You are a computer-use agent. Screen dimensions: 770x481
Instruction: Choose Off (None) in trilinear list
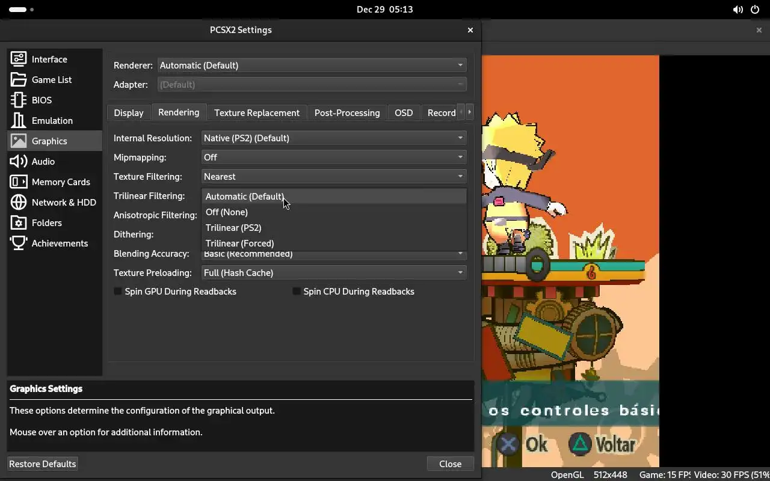click(334, 212)
